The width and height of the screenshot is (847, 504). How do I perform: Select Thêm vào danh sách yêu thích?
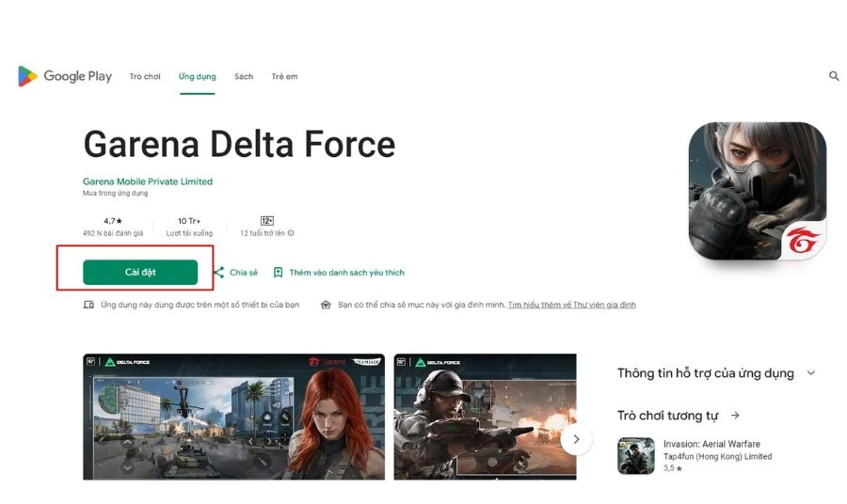click(346, 273)
